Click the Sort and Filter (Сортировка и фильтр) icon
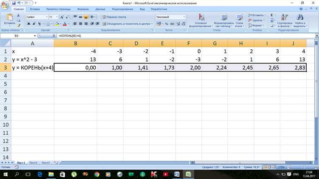The image size is (319, 179). (285, 17)
